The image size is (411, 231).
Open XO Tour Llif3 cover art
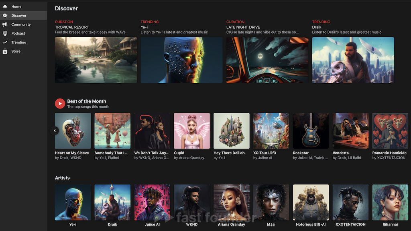(271, 131)
